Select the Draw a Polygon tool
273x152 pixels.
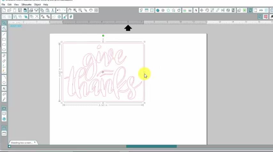(x=4, y=56)
